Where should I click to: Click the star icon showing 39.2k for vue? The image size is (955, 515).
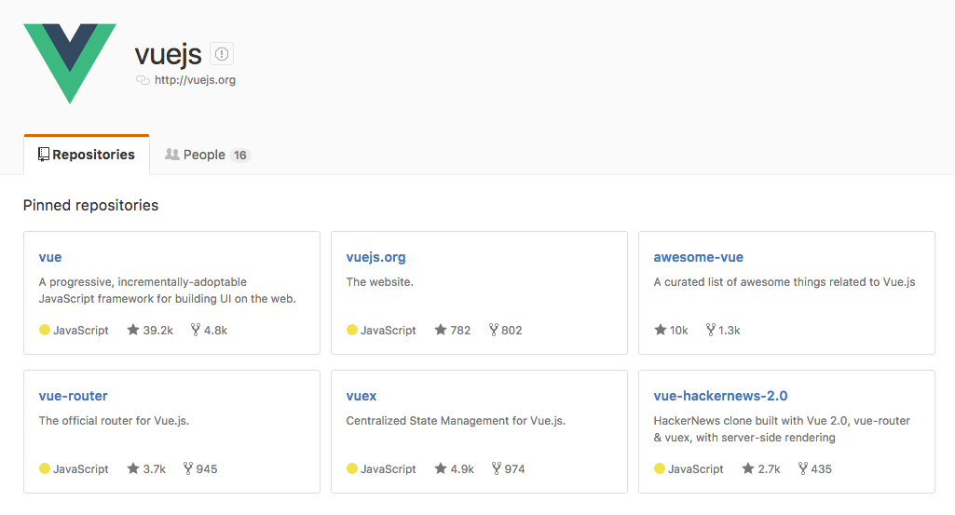pos(133,330)
